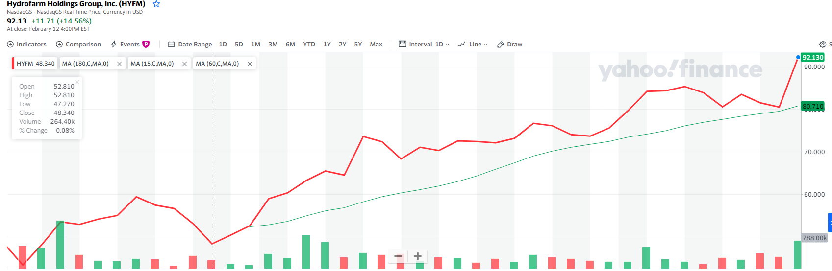Screen dimensions: 832x271
Task: Select the 1M date range
Action: click(x=255, y=44)
